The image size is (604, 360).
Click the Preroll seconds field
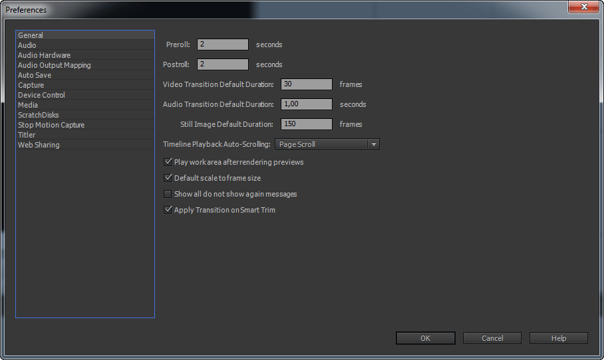223,45
